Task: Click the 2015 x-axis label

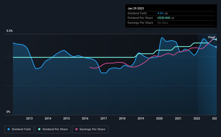Action: 66,118
